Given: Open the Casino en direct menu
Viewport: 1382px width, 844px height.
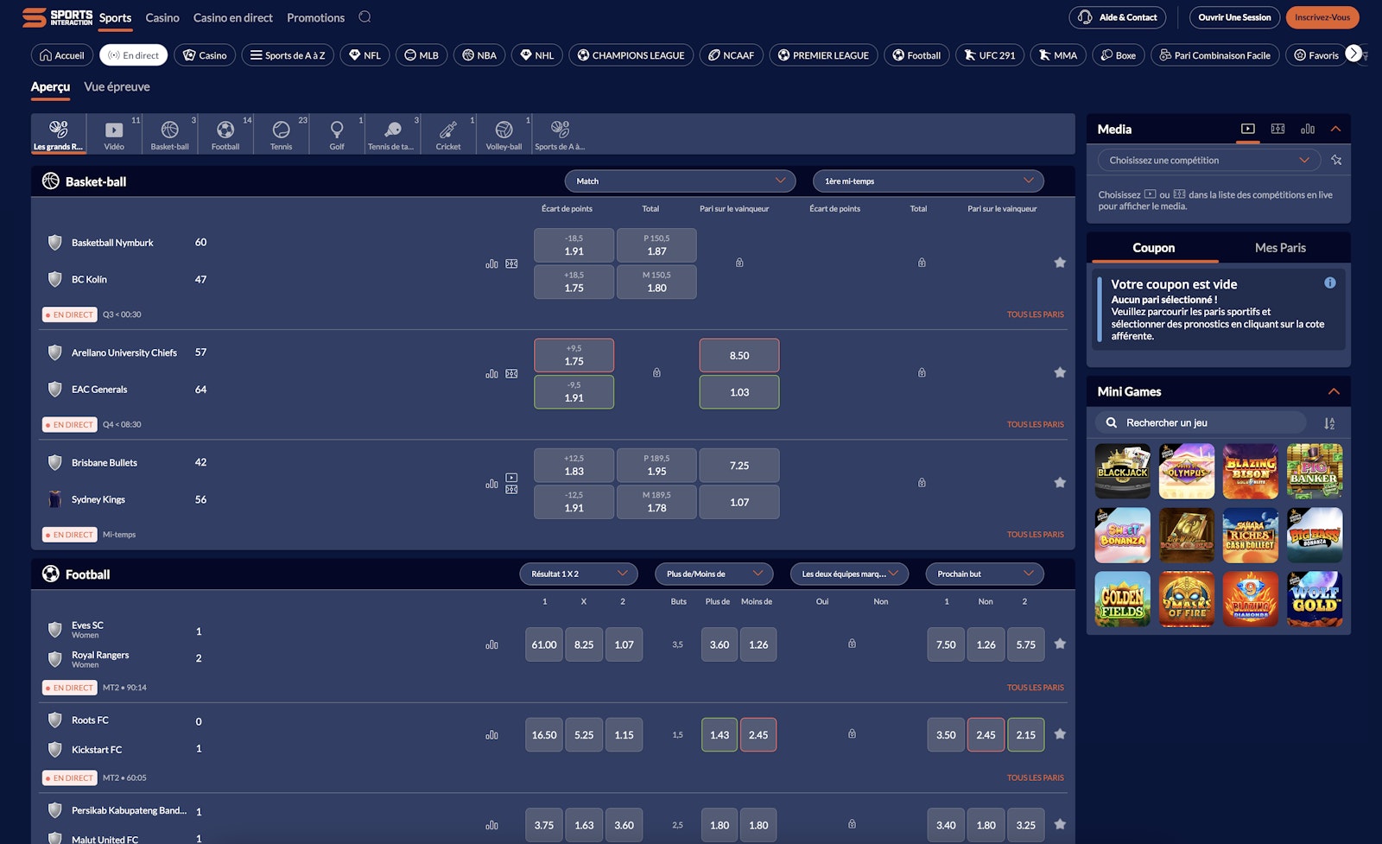Looking at the screenshot, I should (232, 17).
